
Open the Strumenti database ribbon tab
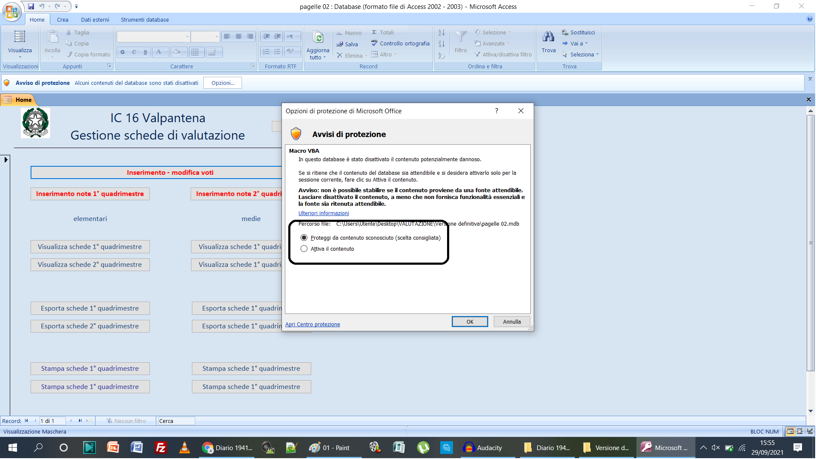click(145, 20)
